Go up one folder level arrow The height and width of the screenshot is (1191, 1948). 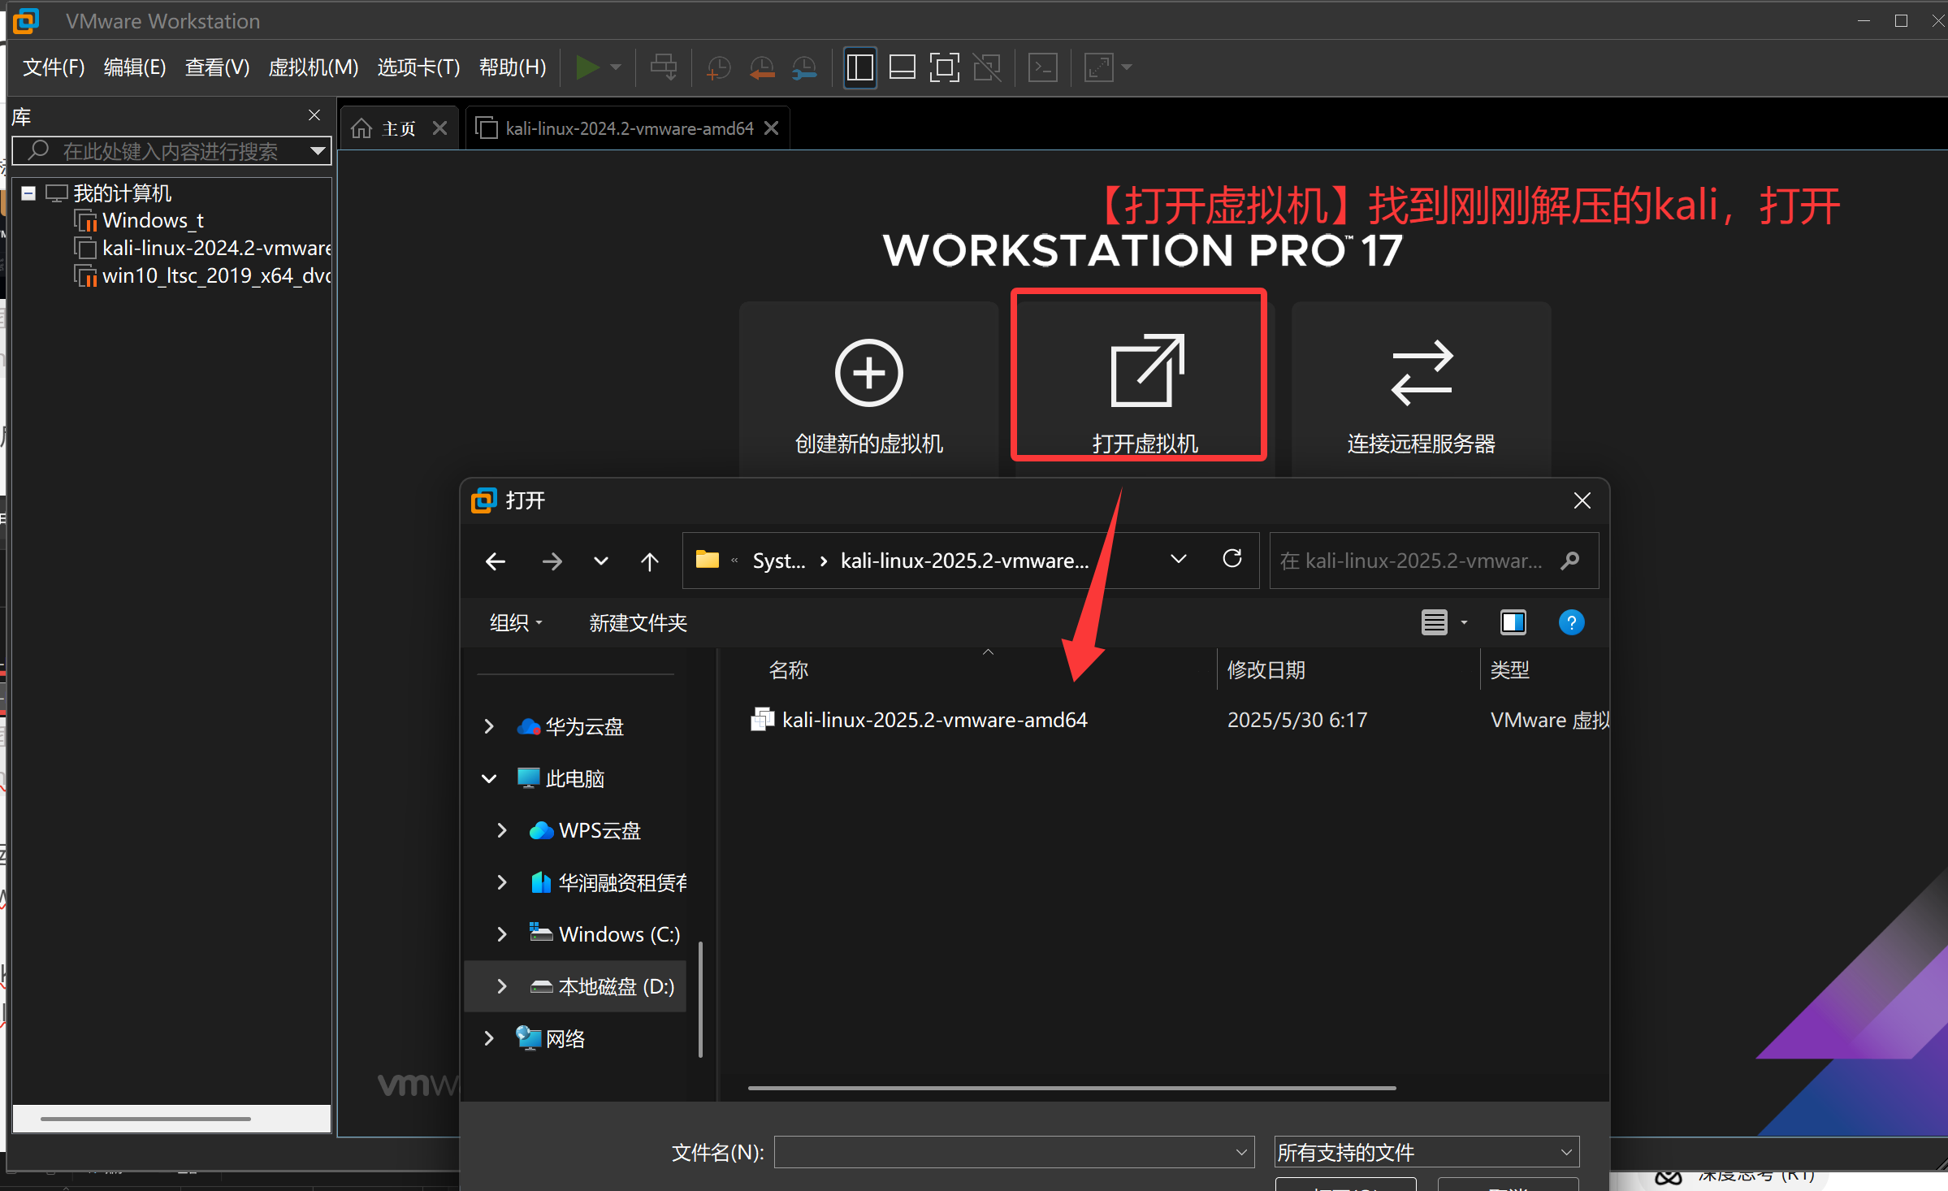[649, 561]
